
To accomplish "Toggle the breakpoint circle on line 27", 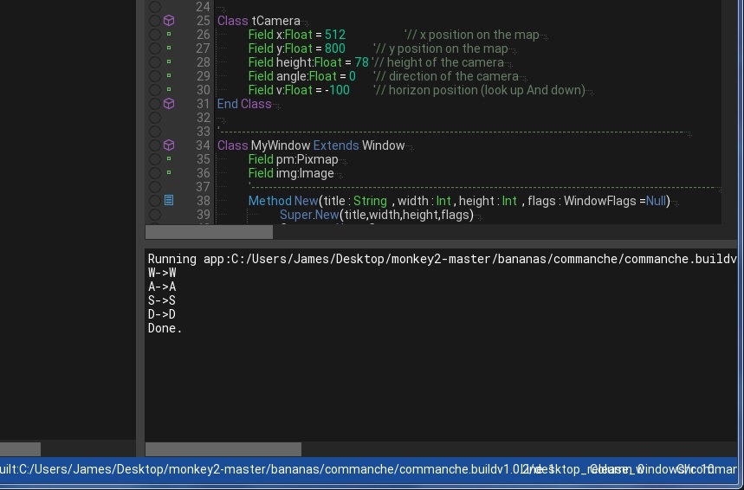I will coord(154,48).
